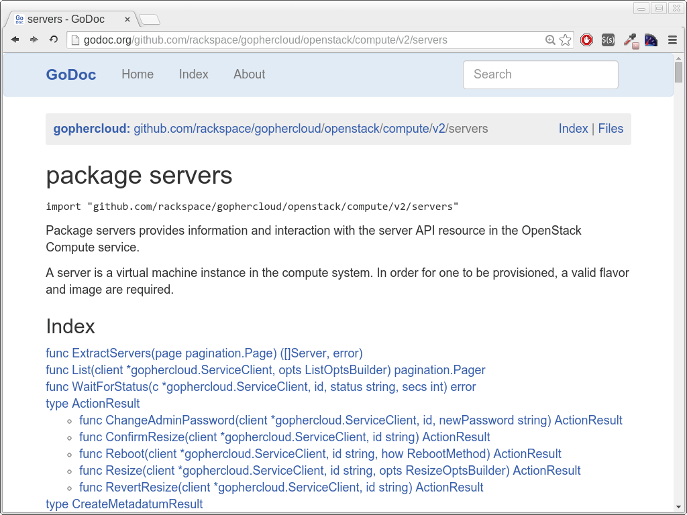The image size is (687, 515).
Task: Open compute breadcrumb link
Action: coord(406,129)
